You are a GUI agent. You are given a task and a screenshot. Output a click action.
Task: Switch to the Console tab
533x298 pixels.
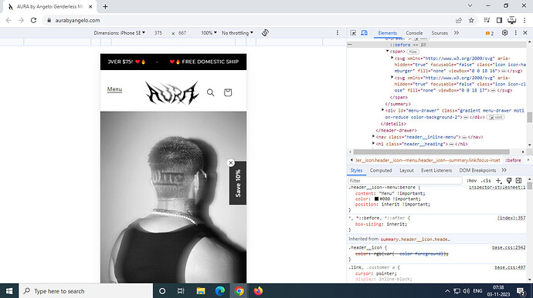pos(414,33)
